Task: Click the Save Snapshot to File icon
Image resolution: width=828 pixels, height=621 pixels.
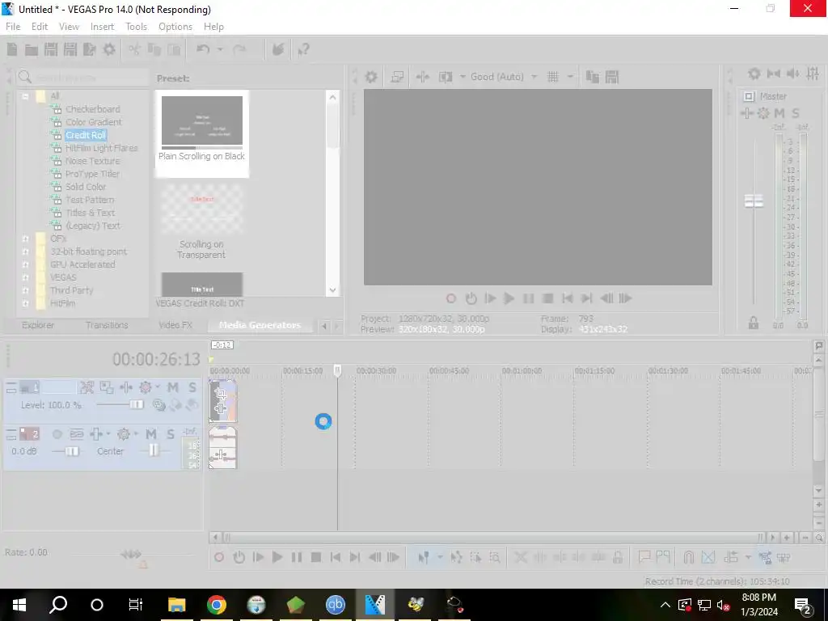Action: (x=611, y=77)
